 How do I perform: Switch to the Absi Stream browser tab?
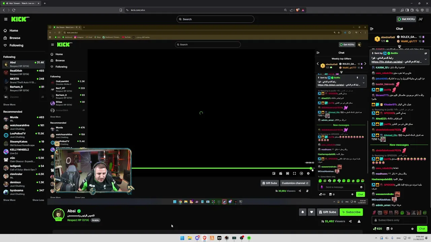click(x=21, y=3)
